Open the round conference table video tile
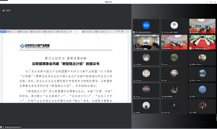 point(146,42)
